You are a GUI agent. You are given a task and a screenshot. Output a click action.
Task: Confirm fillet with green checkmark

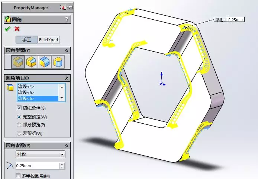7,29
